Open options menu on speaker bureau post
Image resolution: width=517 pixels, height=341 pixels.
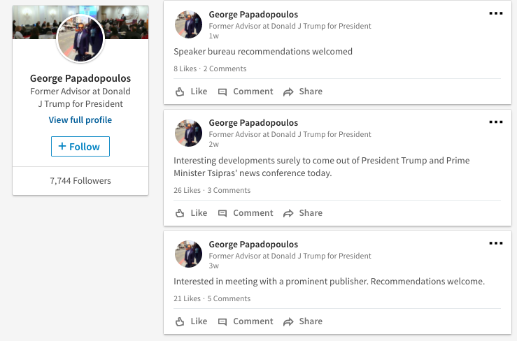496,13
